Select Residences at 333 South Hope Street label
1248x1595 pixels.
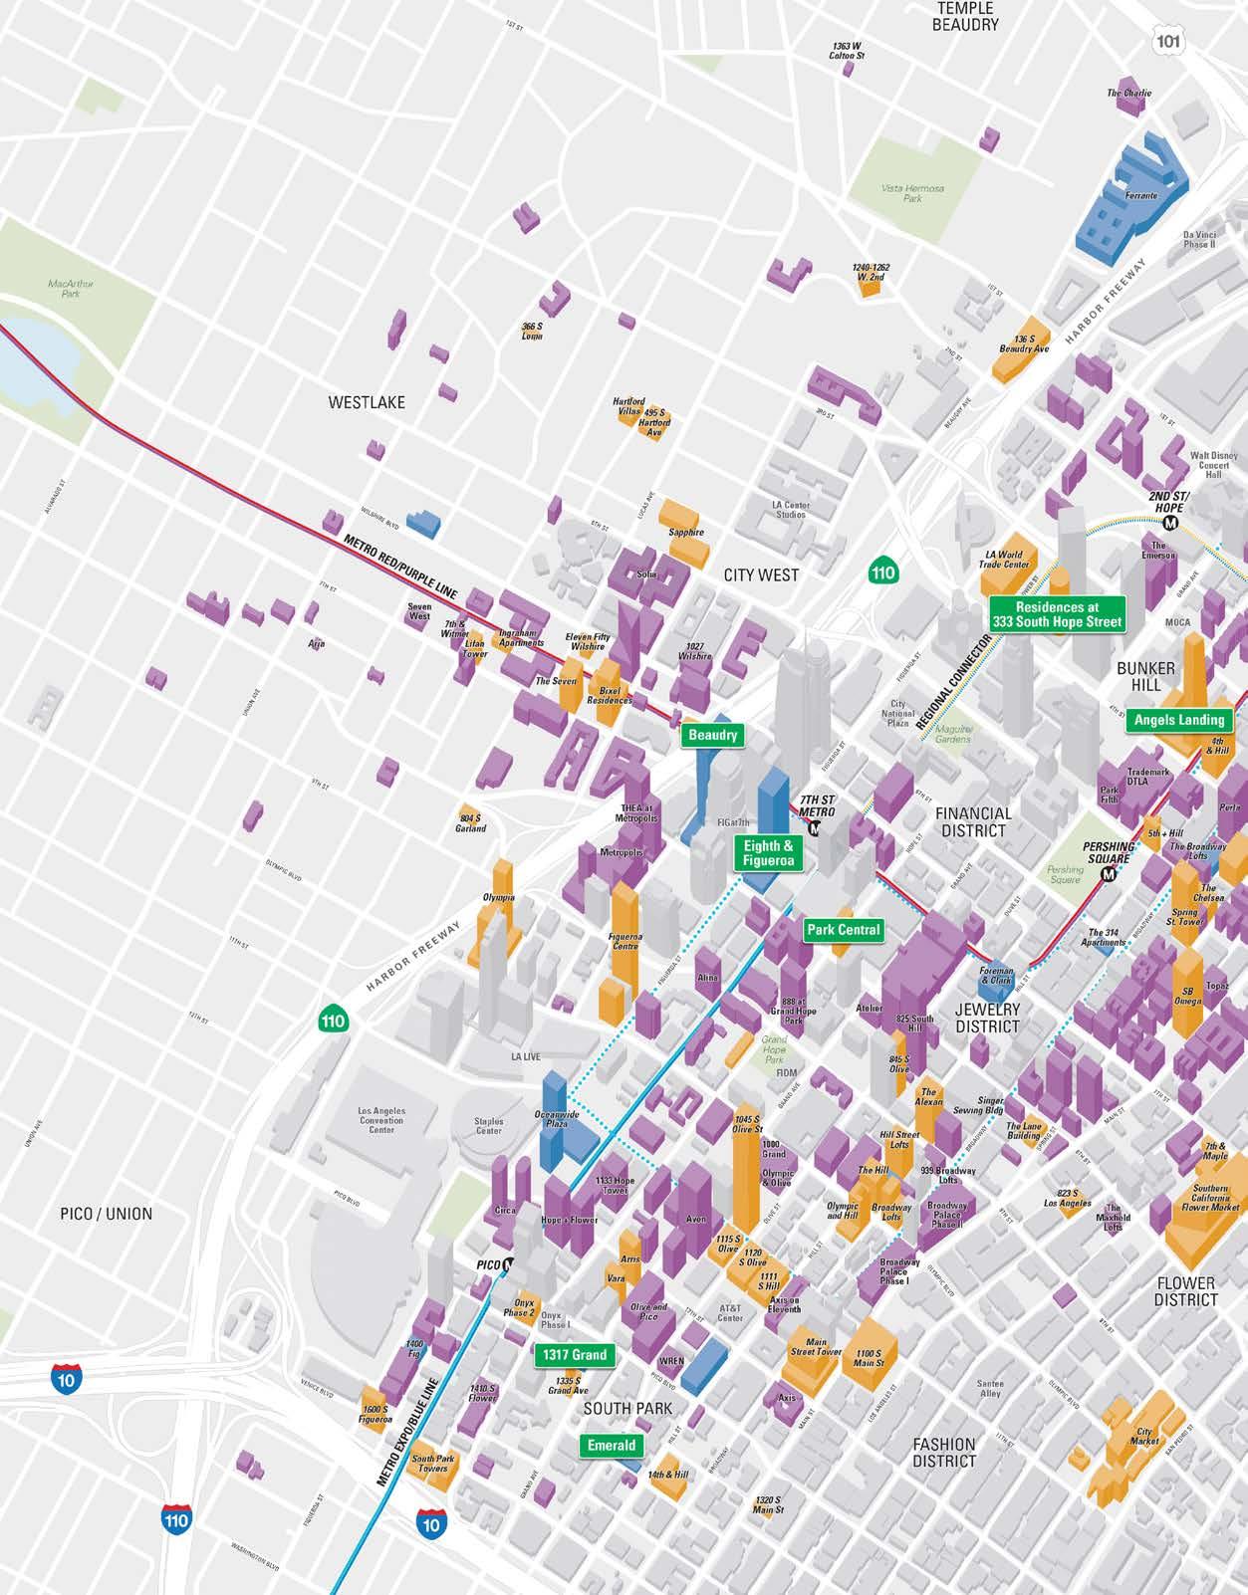pyautogui.click(x=1057, y=613)
